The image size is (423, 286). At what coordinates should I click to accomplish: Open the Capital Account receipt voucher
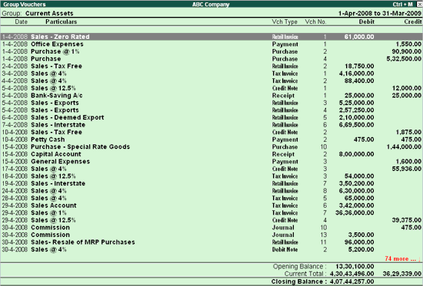[211, 154]
